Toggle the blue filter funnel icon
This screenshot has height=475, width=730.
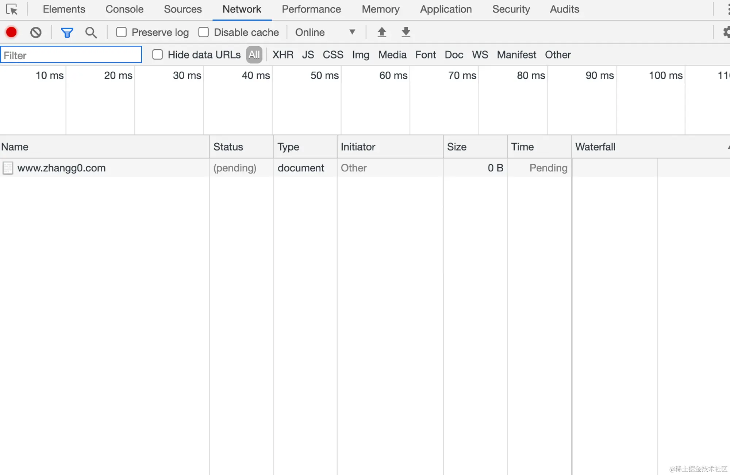coord(67,33)
